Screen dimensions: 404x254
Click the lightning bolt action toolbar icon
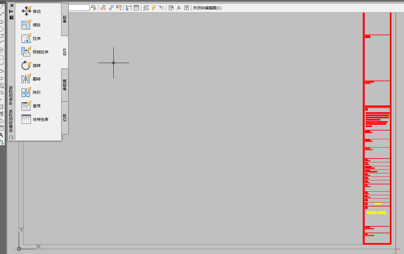pos(154,8)
